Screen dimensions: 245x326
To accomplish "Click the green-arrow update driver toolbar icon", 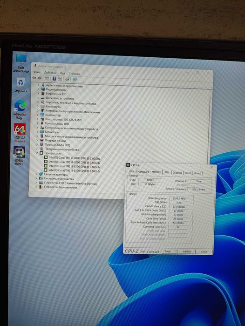I will point(67,79).
